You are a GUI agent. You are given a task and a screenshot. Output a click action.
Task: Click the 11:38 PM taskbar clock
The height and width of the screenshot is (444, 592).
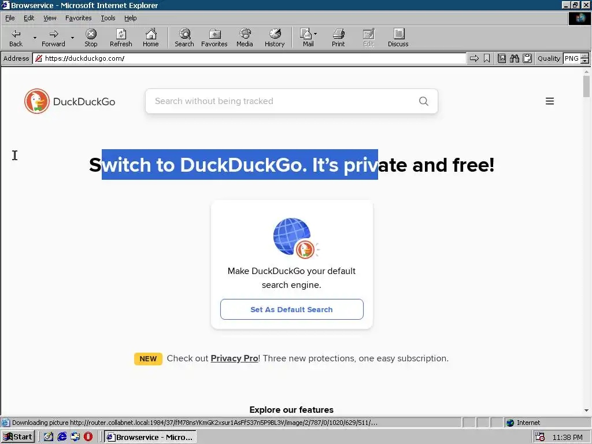(568, 437)
